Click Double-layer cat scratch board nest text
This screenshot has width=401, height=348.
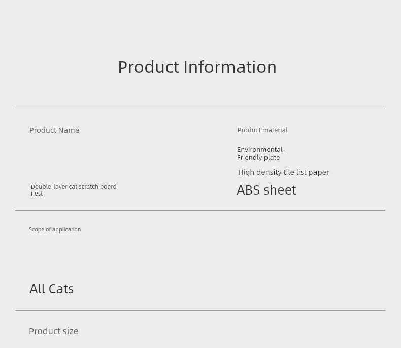74,190
